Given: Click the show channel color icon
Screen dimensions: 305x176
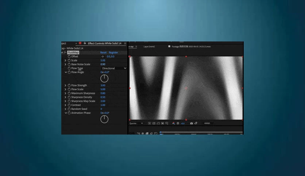Looking at the screenshot, I should coord(174,123).
